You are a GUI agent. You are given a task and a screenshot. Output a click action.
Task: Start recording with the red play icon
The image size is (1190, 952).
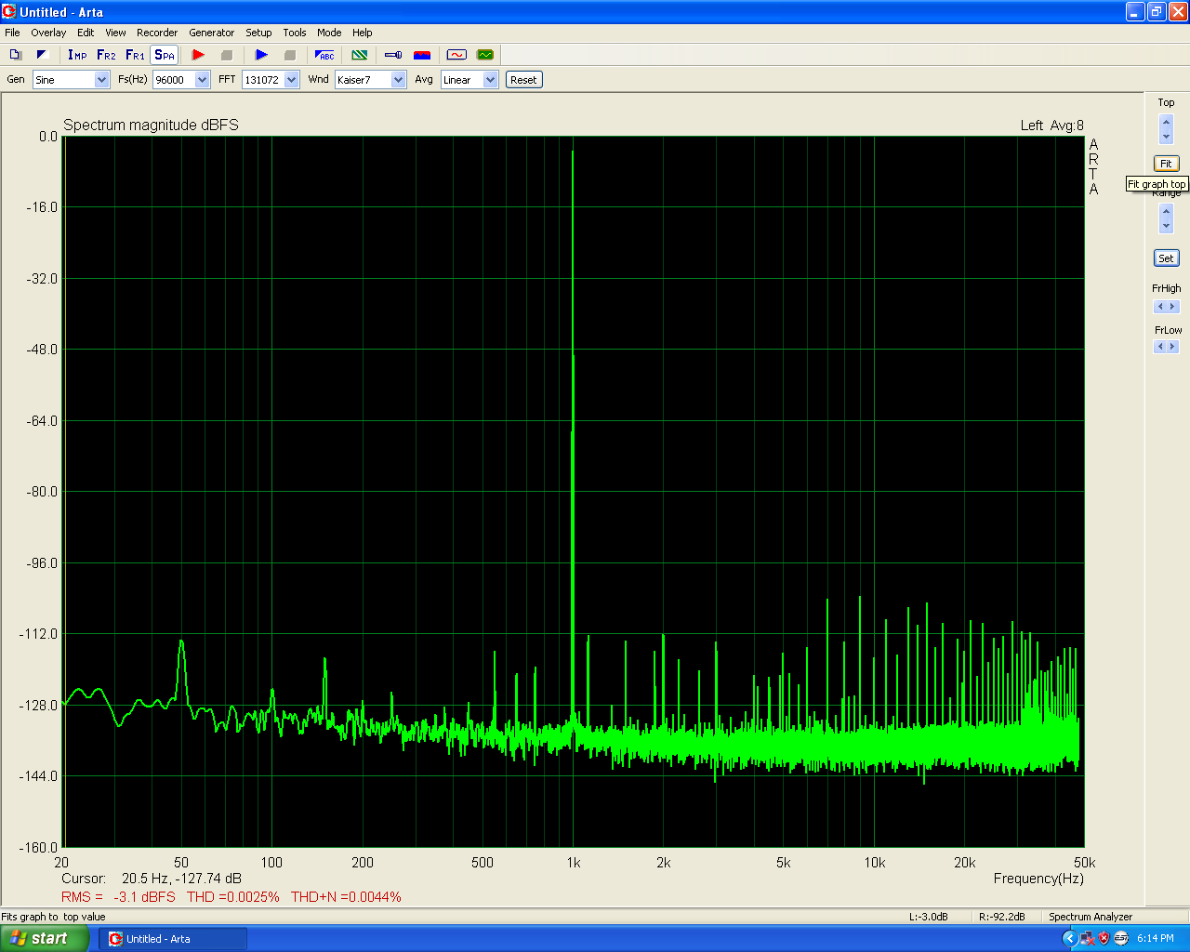click(x=198, y=55)
